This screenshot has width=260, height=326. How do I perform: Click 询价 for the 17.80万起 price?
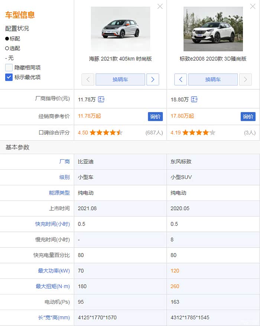pos(248,116)
